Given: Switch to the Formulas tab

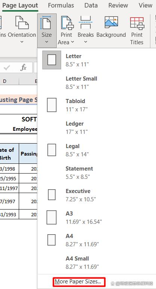Looking at the screenshot, I should (x=61, y=5).
